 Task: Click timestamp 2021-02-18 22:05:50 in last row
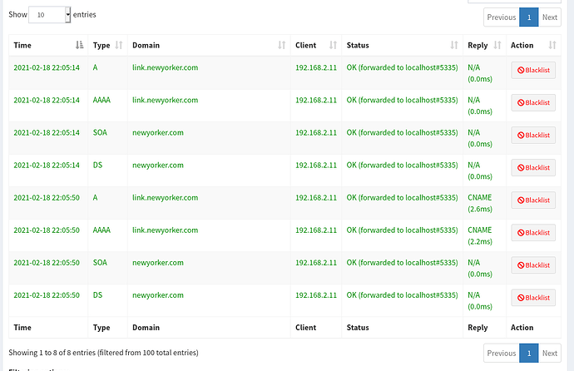click(x=47, y=295)
